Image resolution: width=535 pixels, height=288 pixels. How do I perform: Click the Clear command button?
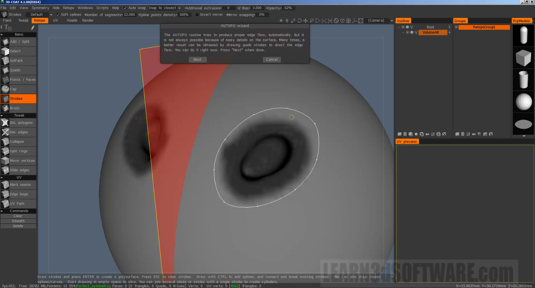(x=18, y=216)
